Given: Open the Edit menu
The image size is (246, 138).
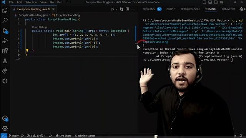Looking at the screenshot, I should pyautogui.click(x=19, y=2).
